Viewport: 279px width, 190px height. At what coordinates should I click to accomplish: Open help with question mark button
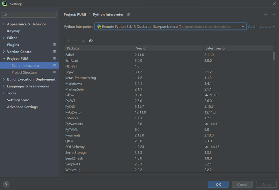point(6,184)
